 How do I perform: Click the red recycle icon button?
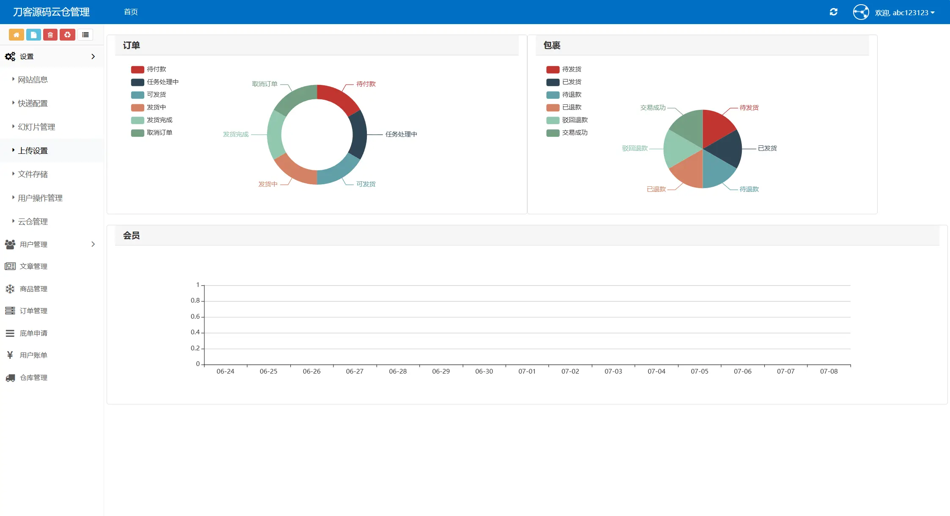click(67, 35)
